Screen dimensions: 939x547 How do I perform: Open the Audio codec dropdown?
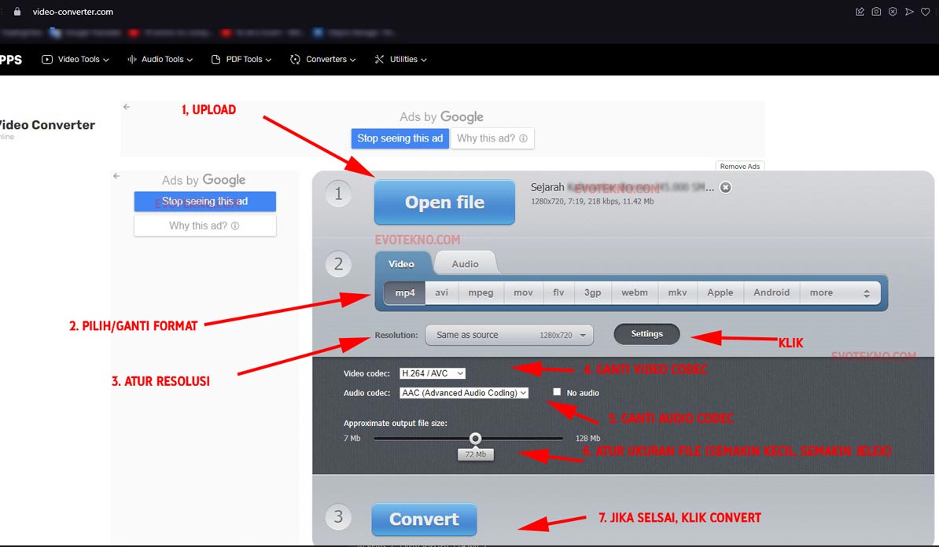[464, 392]
